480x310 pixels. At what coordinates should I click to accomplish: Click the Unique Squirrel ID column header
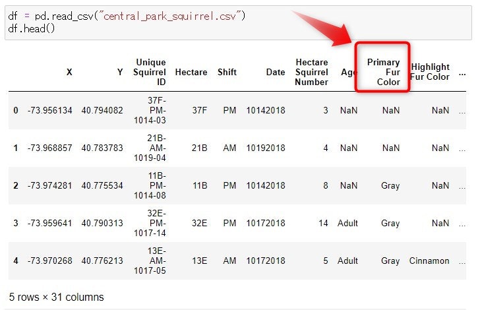tap(150, 72)
